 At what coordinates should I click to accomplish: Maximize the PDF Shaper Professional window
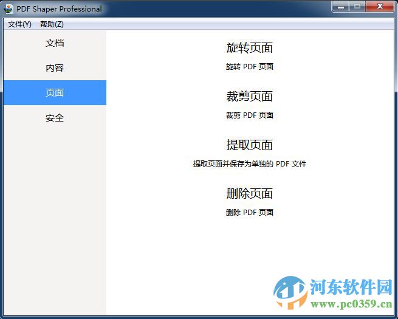[x=357, y=6]
